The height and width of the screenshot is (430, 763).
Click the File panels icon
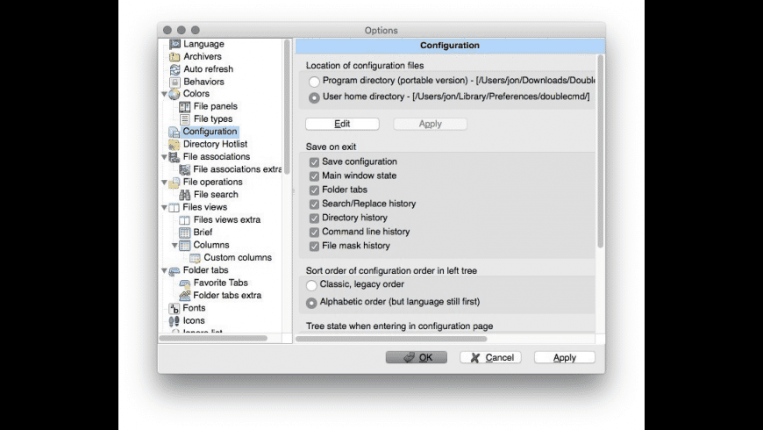pyautogui.click(x=184, y=107)
